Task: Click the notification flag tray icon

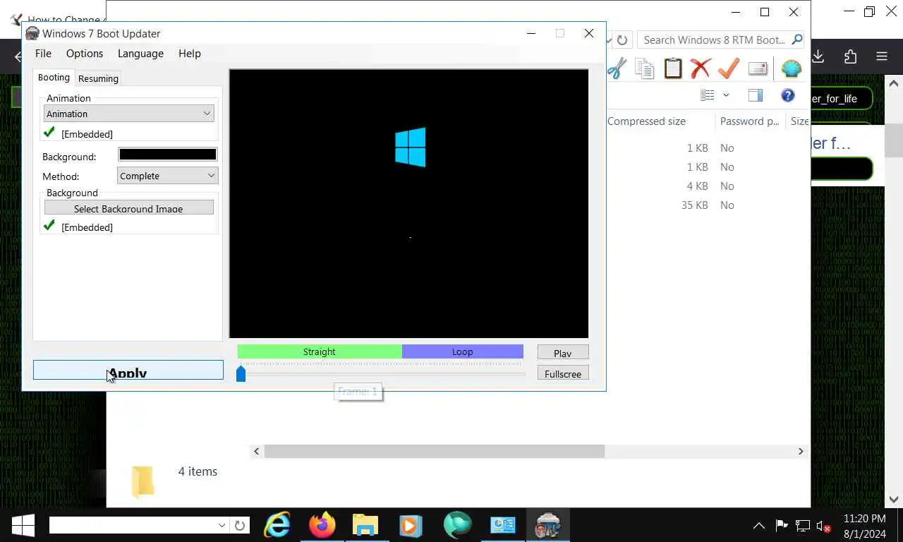Action: coord(782,525)
